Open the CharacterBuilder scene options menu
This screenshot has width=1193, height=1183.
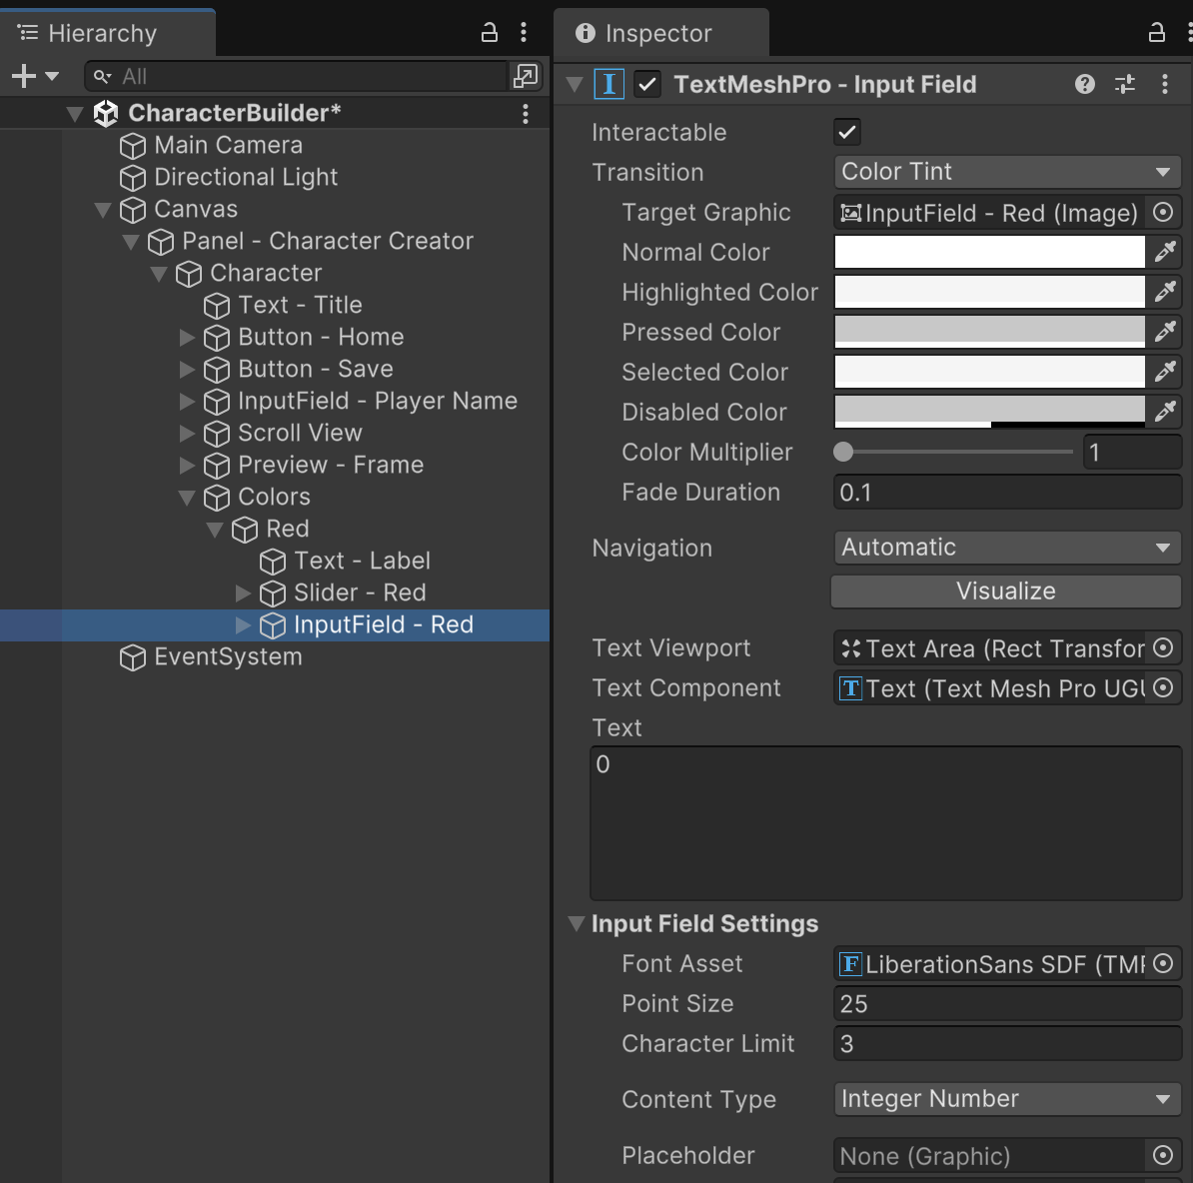point(526,114)
